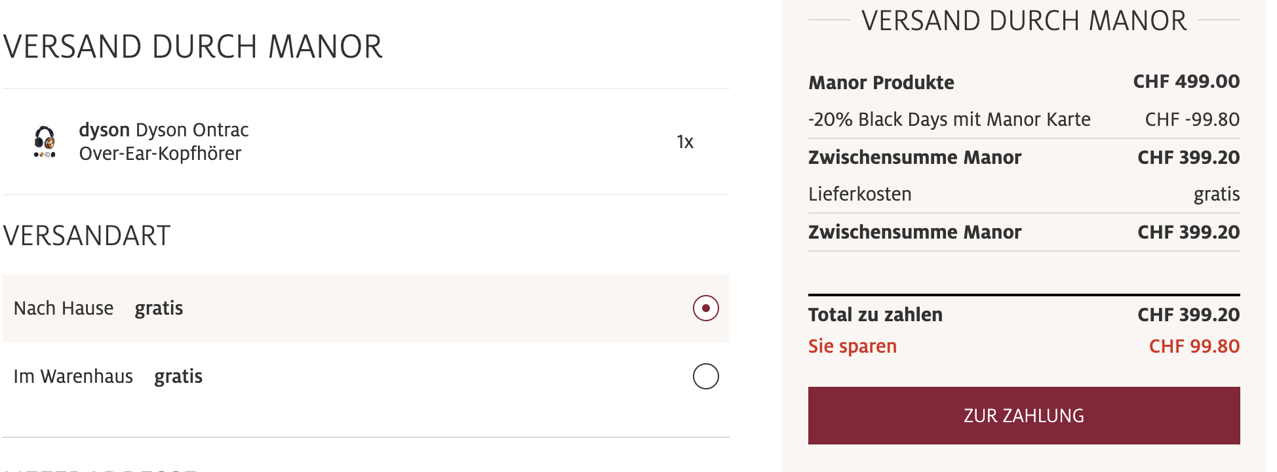Click the red "CHF 99.80" savings amount
This screenshot has height=472, width=1277.
pyautogui.click(x=1194, y=346)
